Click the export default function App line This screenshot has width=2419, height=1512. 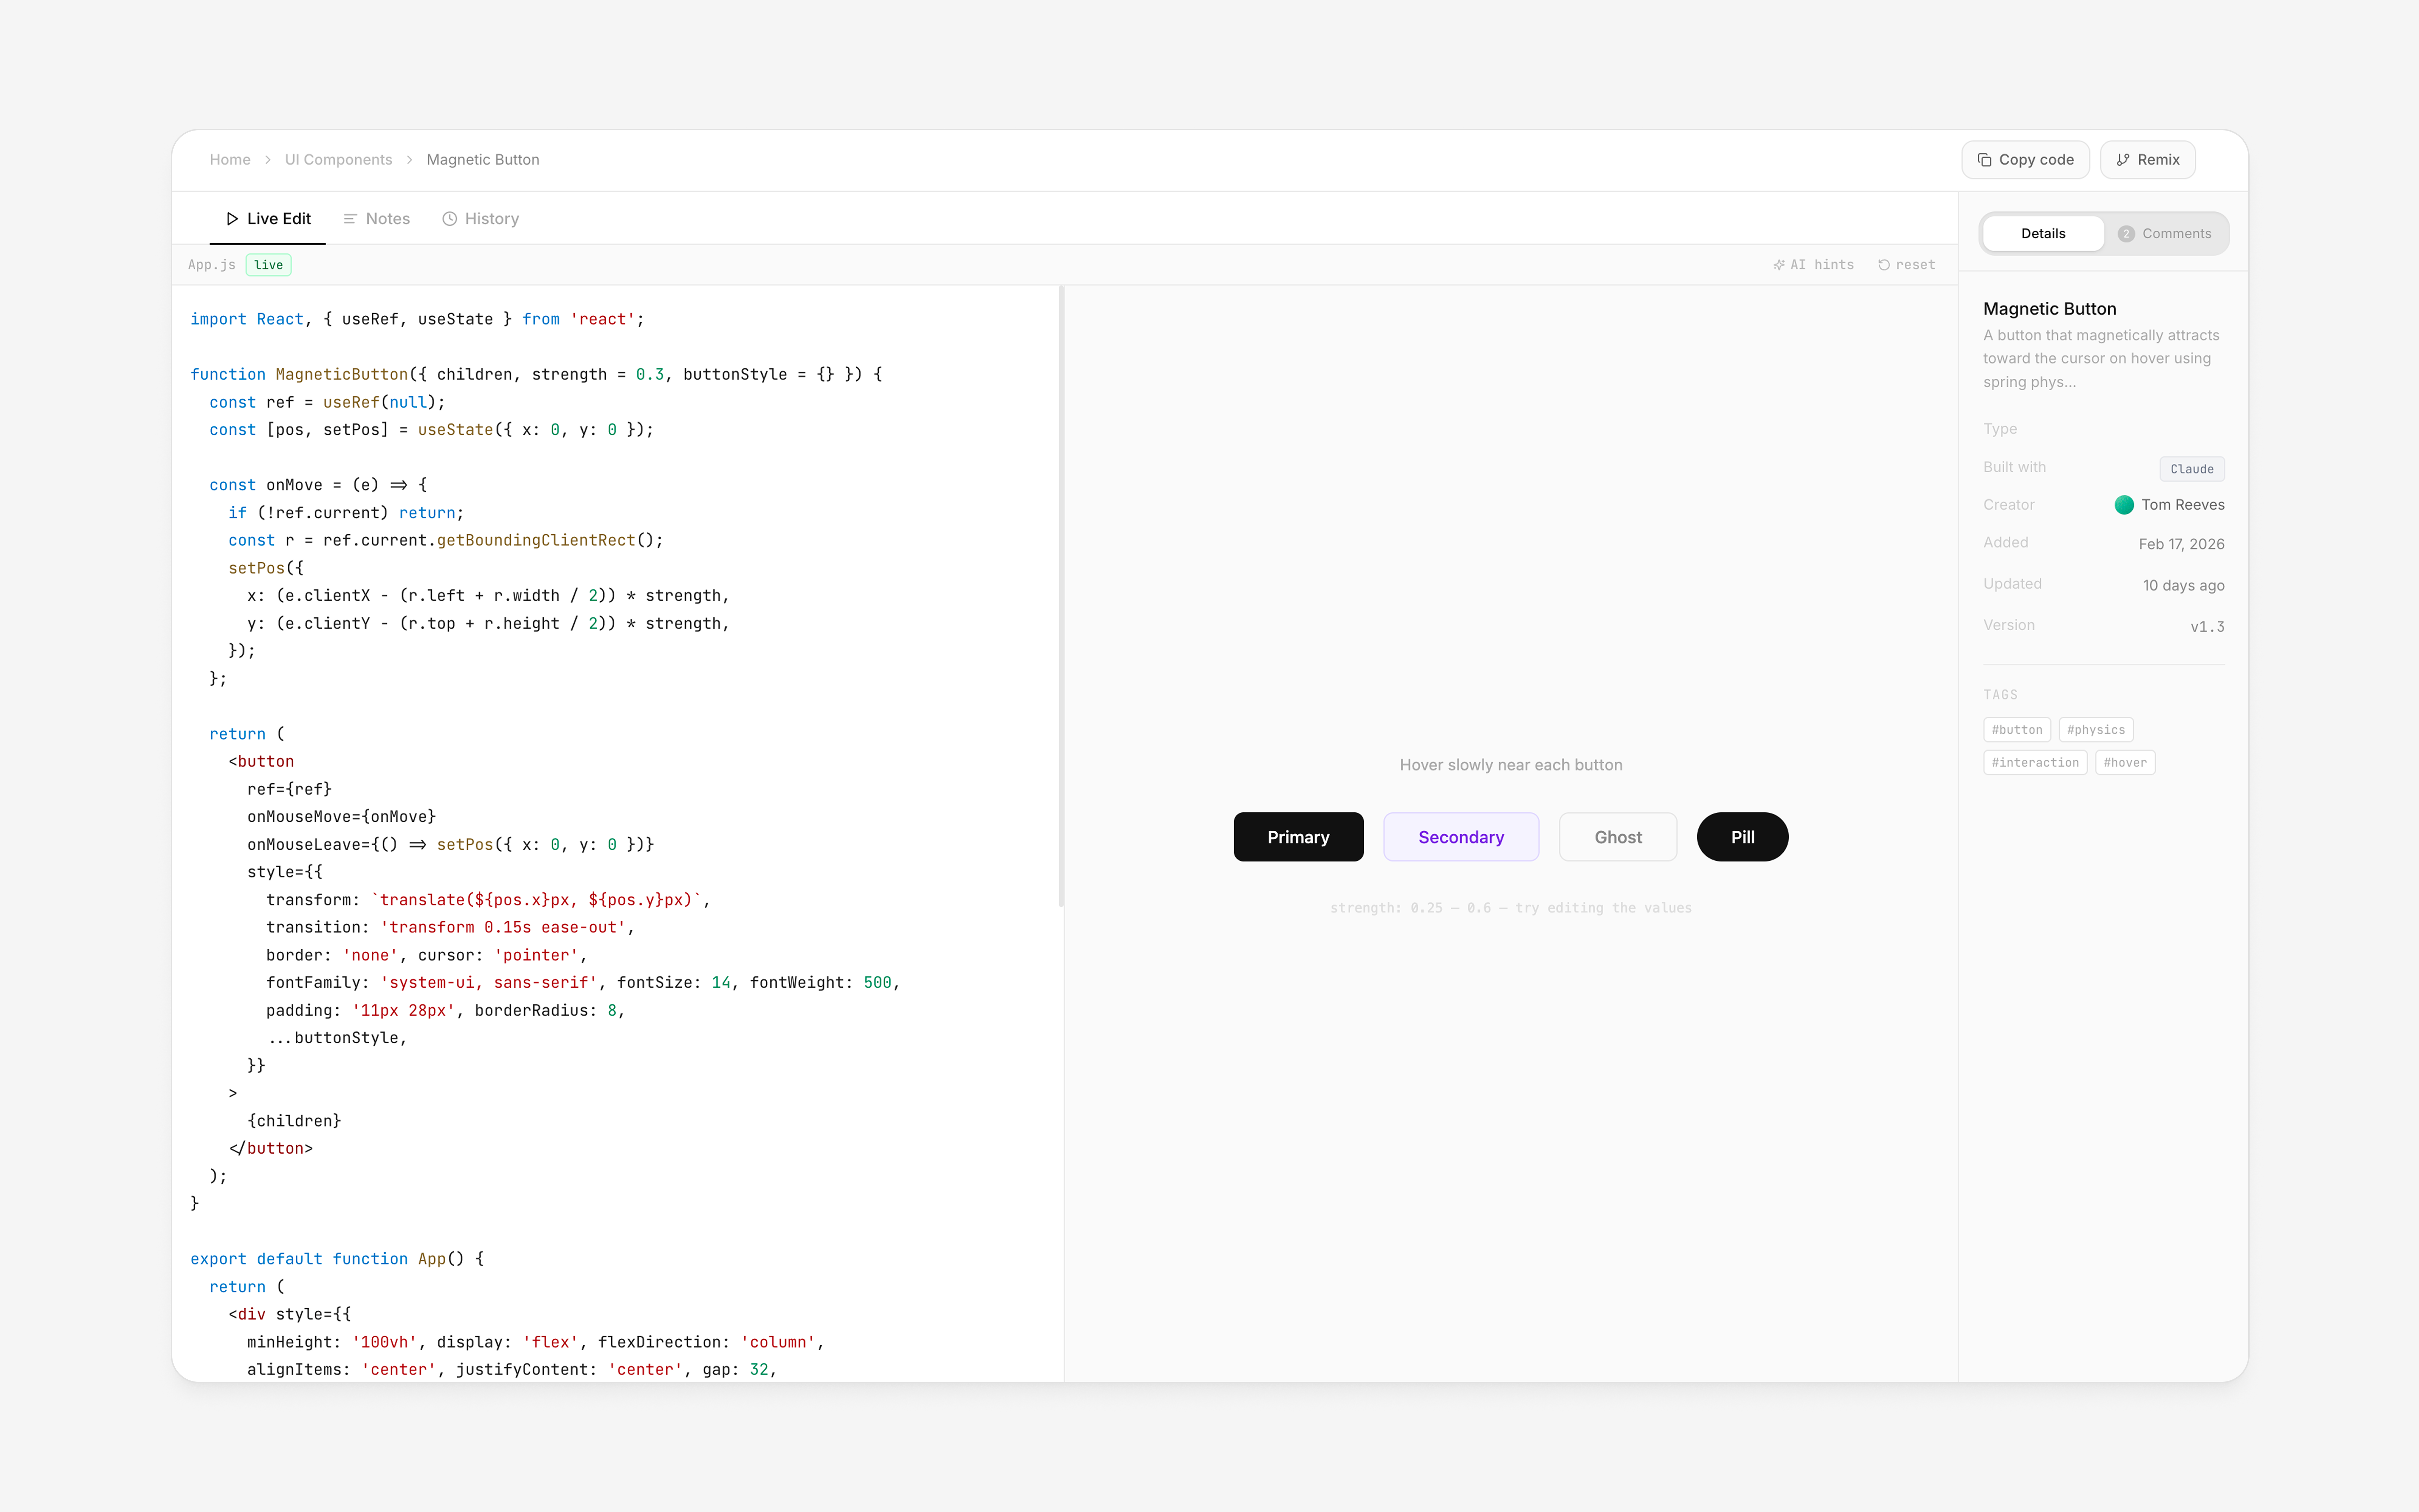pos(337,1259)
